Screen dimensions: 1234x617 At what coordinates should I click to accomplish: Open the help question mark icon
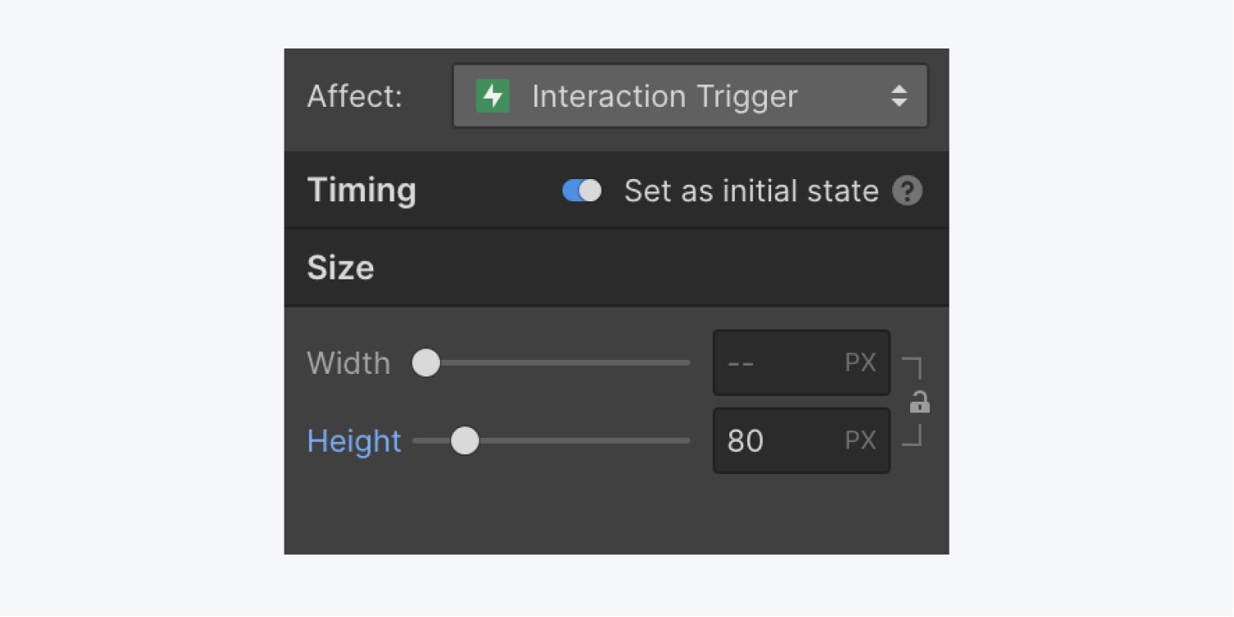908,191
